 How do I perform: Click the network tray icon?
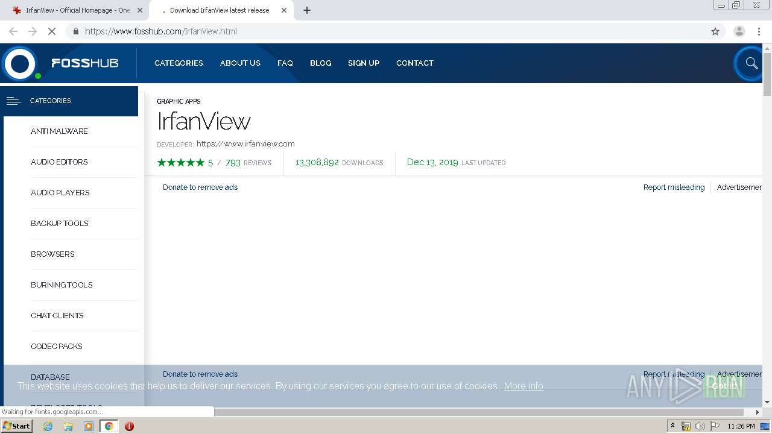point(686,426)
